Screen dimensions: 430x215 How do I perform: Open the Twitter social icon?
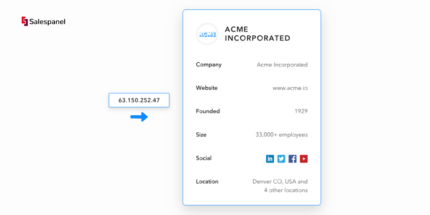pos(281,159)
